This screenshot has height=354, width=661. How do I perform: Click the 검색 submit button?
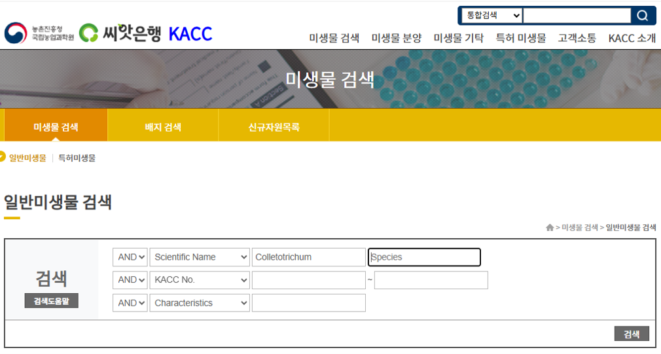pyautogui.click(x=632, y=334)
